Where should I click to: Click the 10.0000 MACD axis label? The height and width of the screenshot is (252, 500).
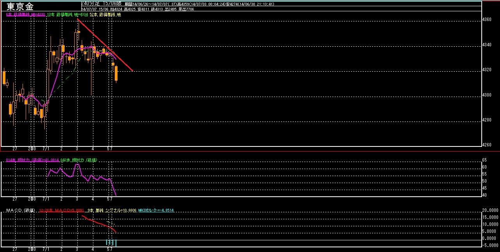pyautogui.click(x=490, y=224)
